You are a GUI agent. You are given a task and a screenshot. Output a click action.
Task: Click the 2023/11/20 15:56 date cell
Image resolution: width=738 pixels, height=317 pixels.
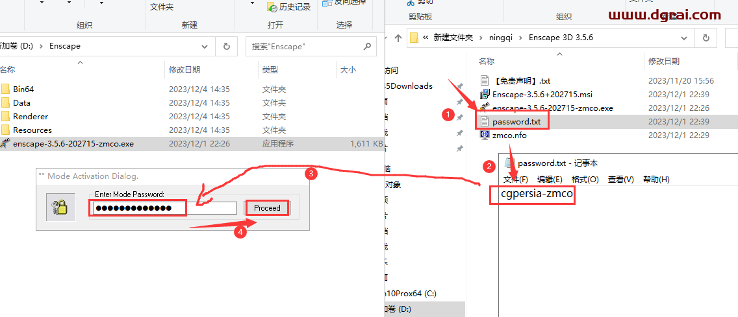point(681,80)
